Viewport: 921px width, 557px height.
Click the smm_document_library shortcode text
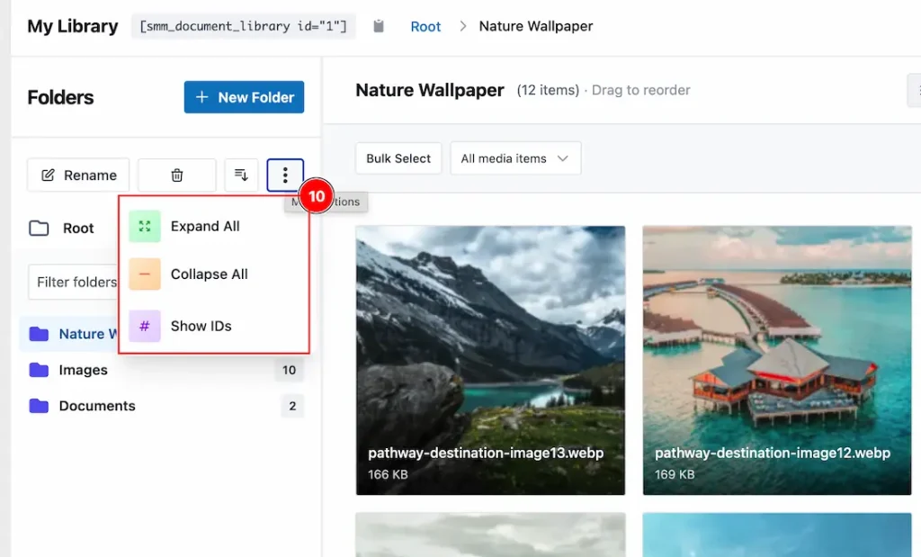point(243,26)
